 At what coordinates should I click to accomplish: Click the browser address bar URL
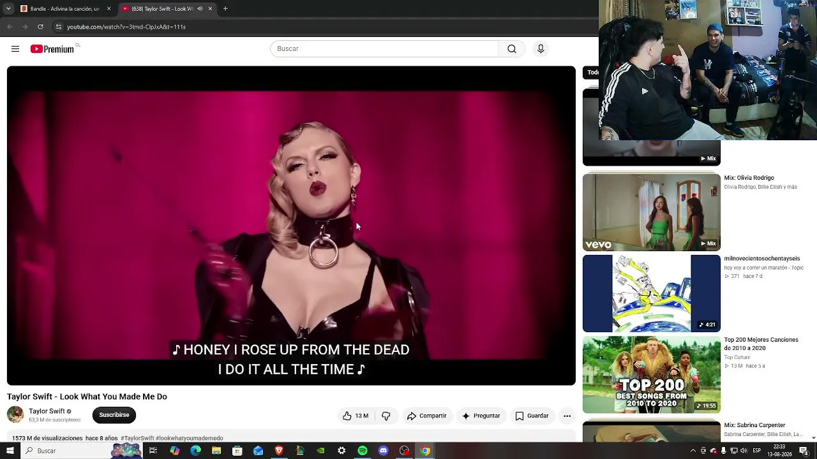pos(126,27)
